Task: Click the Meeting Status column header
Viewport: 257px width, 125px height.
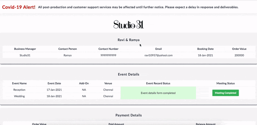Action: click(x=226, y=83)
